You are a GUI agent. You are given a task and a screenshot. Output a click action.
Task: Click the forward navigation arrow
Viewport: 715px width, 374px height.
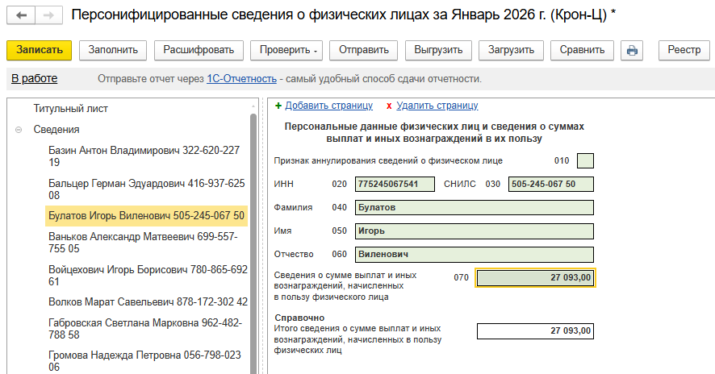(x=48, y=15)
